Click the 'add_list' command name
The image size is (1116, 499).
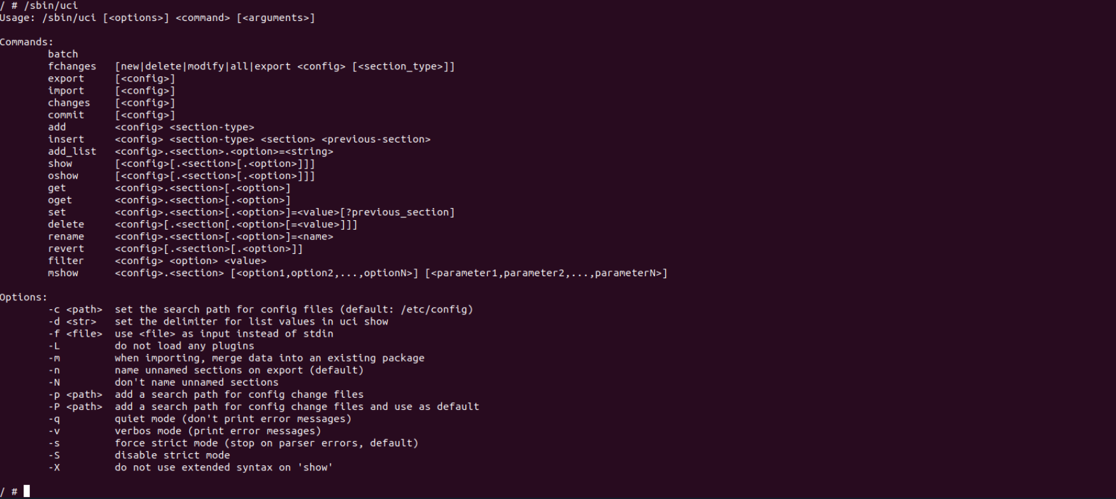(x=72, y=151)
